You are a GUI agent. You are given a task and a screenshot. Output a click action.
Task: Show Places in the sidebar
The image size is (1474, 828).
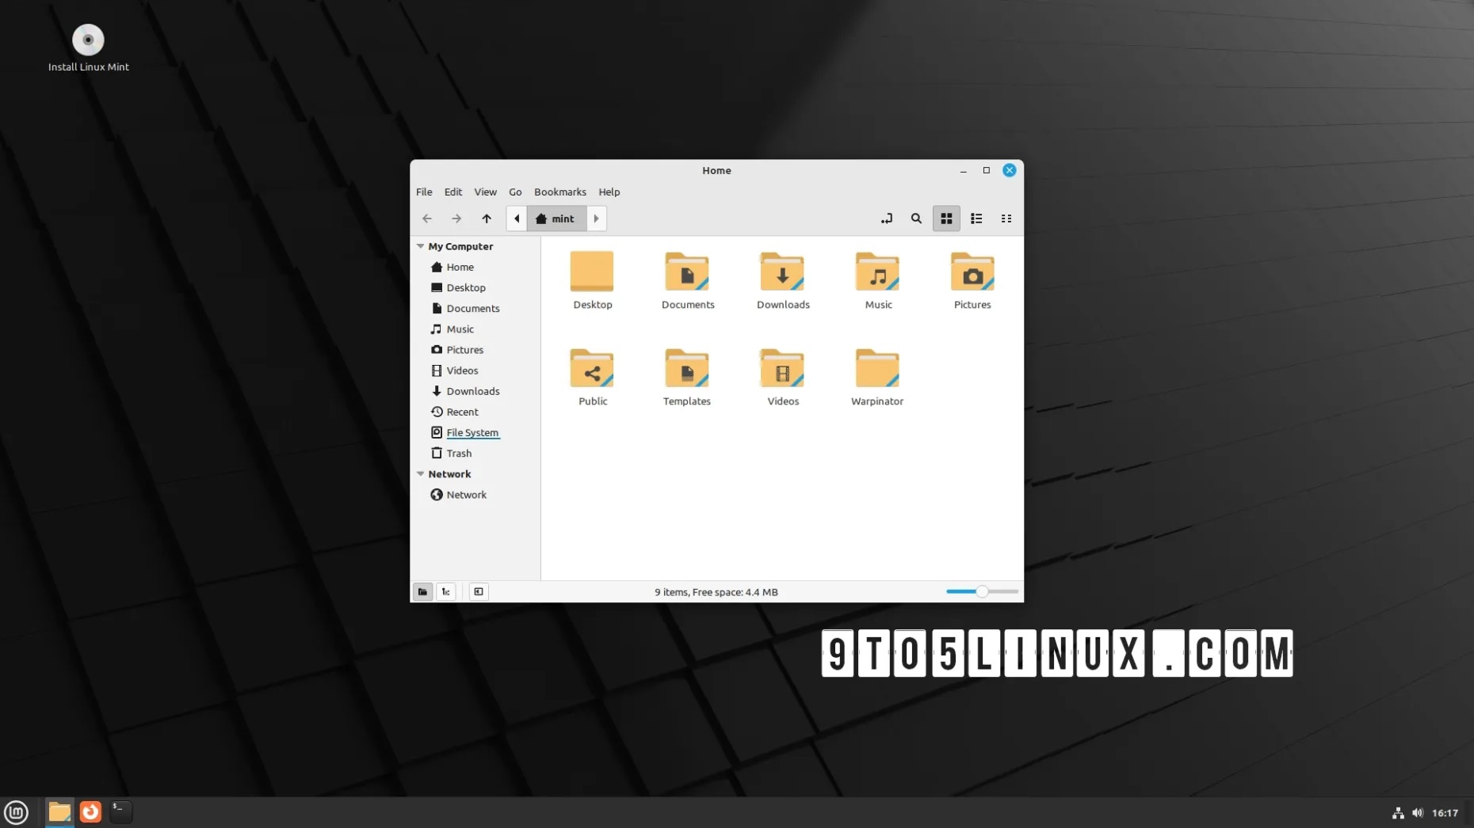point(423,592)
